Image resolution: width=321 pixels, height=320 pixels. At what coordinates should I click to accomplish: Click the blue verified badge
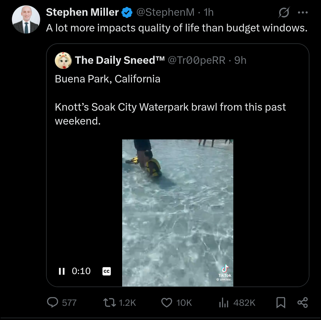click(127, 12)
